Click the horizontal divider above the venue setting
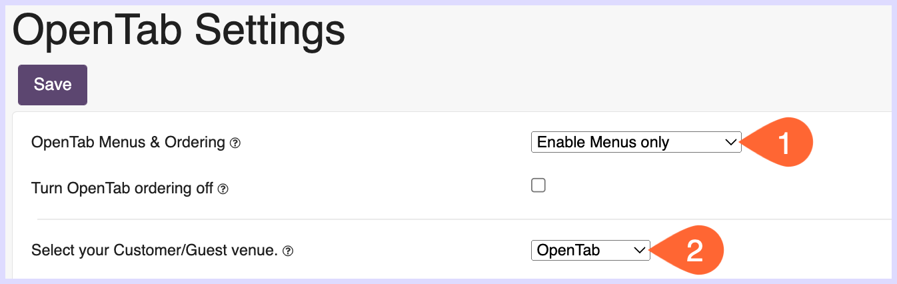The image size is (897, 284). [x=464, y=219]
